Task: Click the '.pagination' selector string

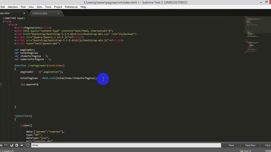Action: coord(50,72)
